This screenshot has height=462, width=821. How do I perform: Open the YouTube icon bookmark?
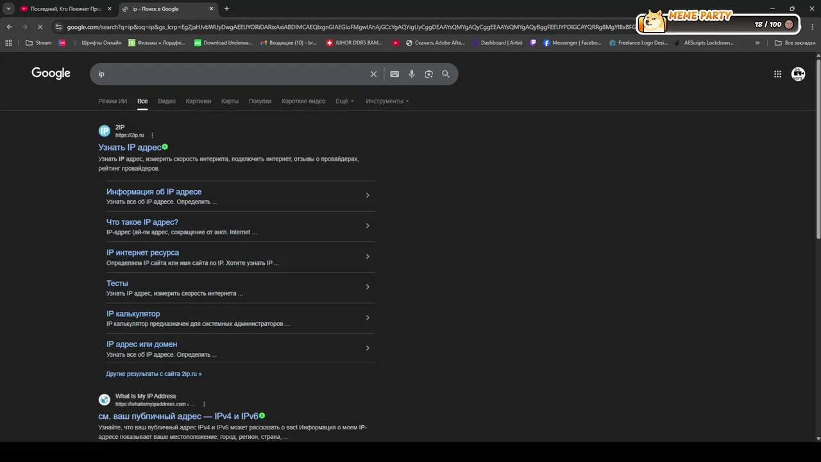pos(396,43)
